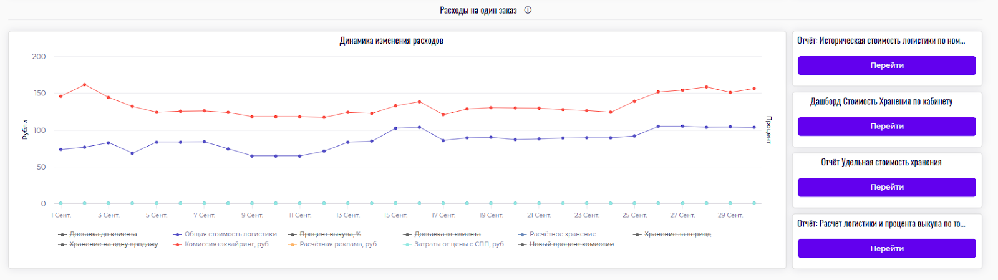Go to the Отчёт Удельная стоимость хранения
998x280 pixels.
coord(886,187)
